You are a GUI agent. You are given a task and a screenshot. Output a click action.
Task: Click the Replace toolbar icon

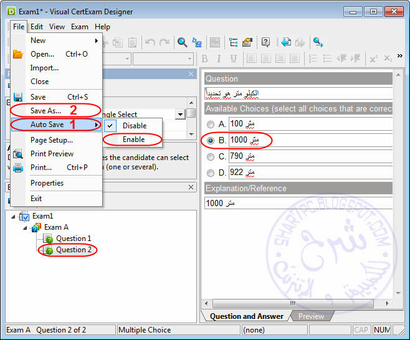(197, 42)
